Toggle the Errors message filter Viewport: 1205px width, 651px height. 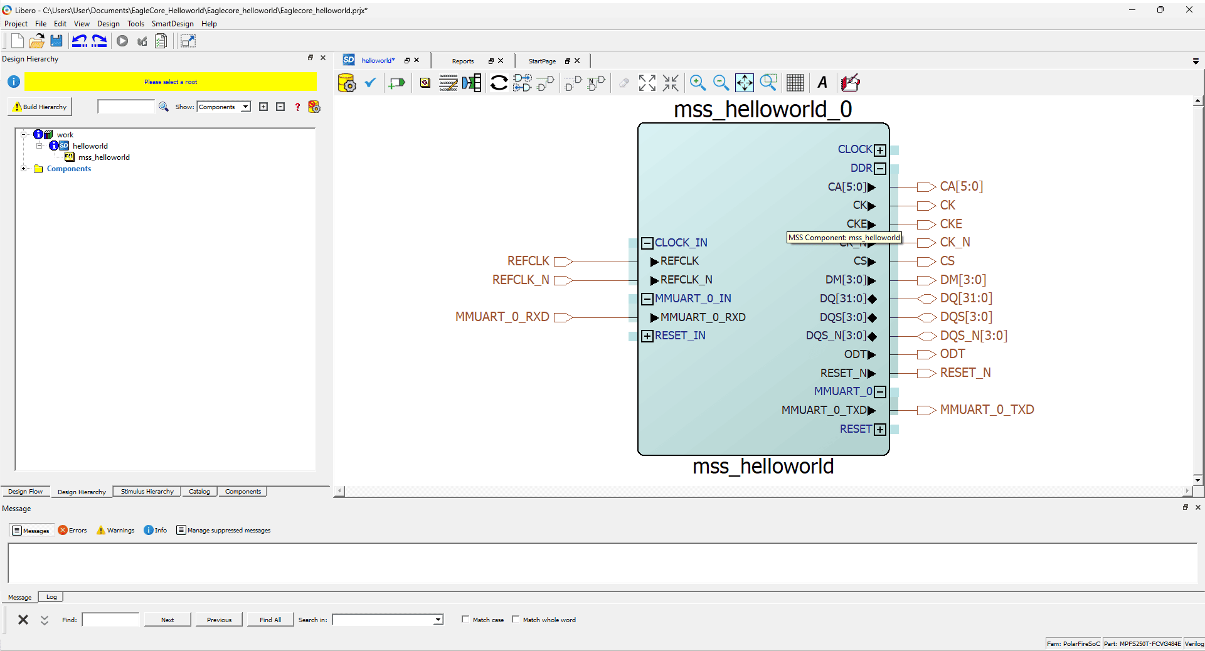[73, 531]
